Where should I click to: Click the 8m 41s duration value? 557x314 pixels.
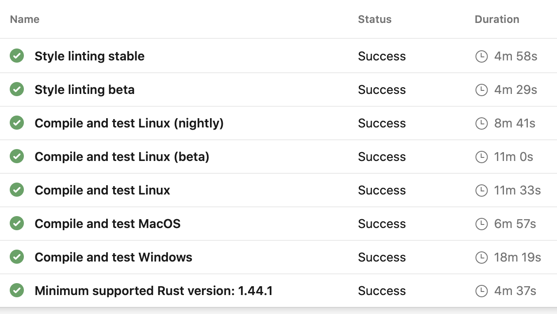[x=515, y=123]
